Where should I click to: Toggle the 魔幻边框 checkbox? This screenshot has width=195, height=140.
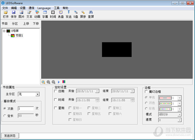147,92
